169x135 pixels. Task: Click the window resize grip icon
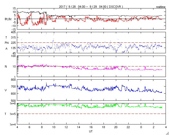(167, 133)
